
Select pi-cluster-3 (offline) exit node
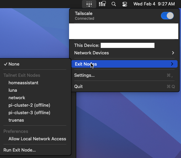35,113
